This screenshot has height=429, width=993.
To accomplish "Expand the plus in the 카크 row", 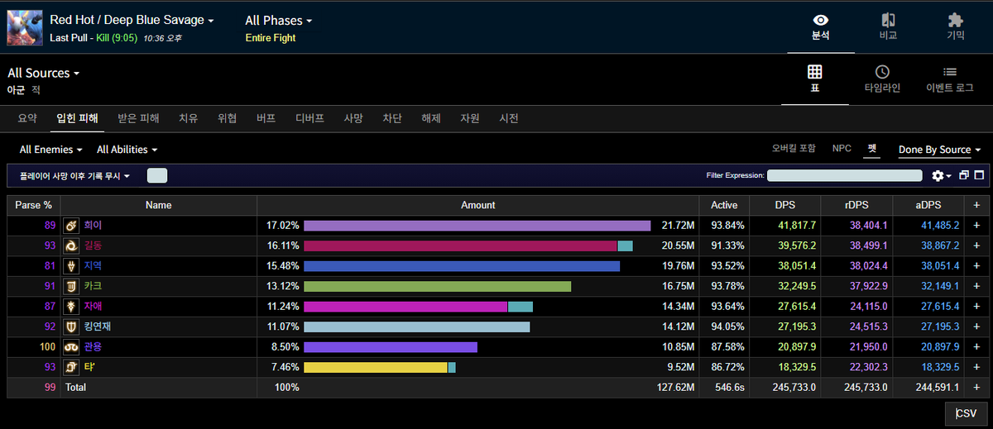I will click(x=976, y=286).
